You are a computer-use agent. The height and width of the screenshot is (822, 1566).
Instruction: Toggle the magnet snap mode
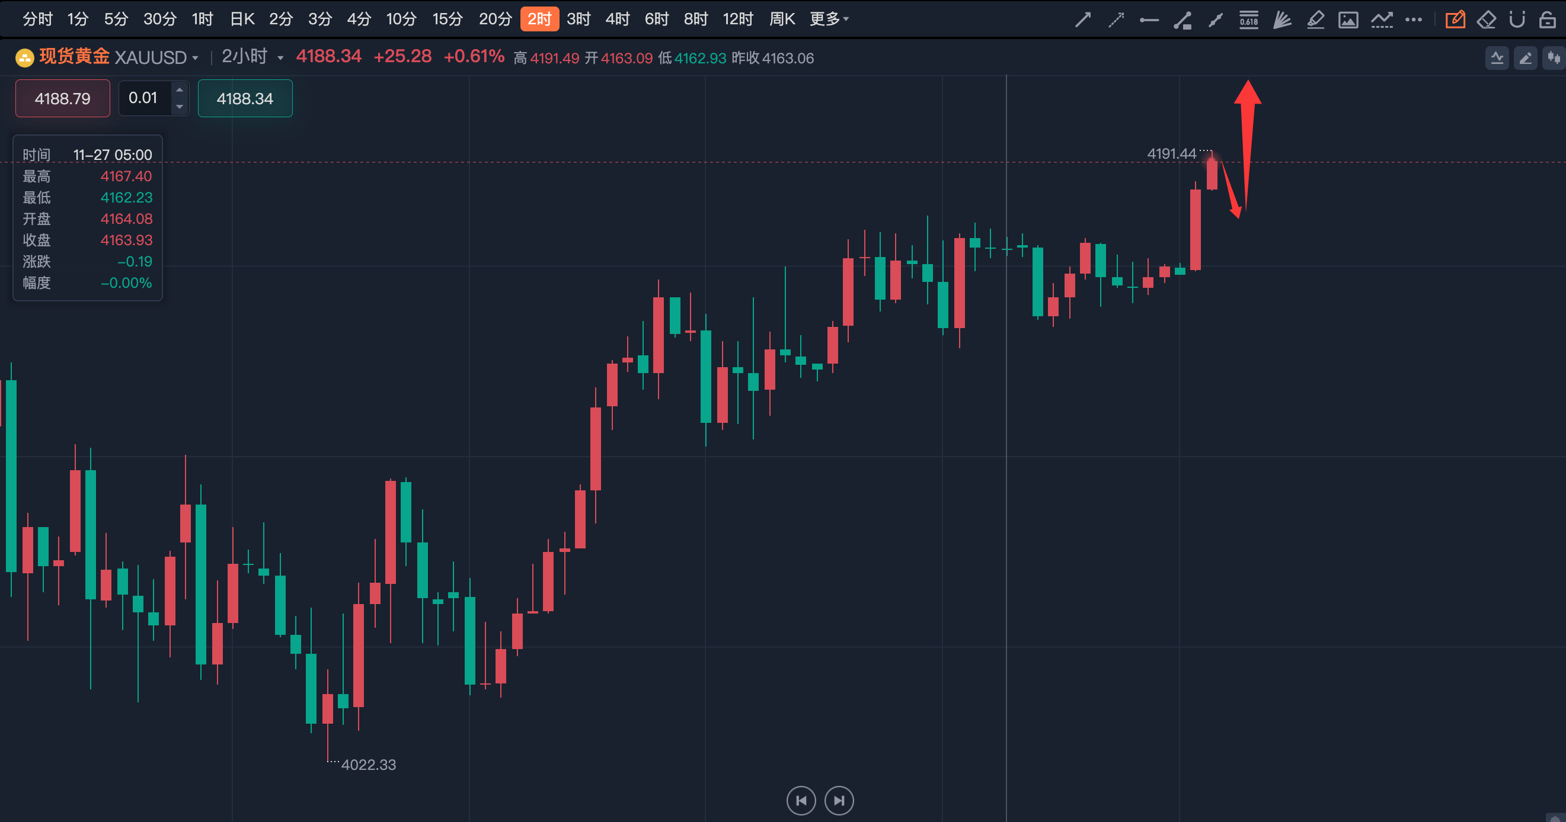point(1517,20)
